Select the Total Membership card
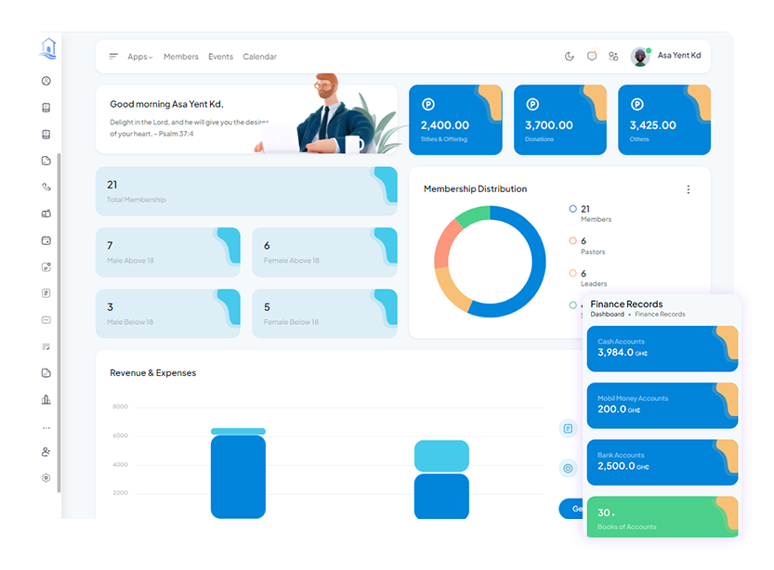 point(245,191)
